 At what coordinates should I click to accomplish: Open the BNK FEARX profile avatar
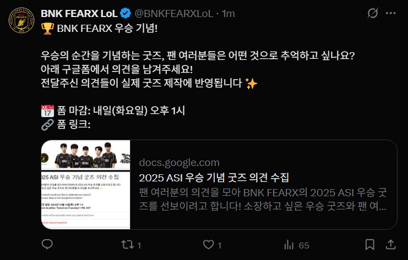[x=21, y=20]
